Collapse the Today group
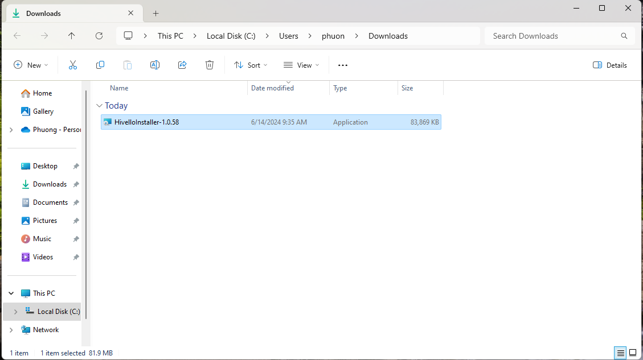643x360 pixels. [100, 106]
